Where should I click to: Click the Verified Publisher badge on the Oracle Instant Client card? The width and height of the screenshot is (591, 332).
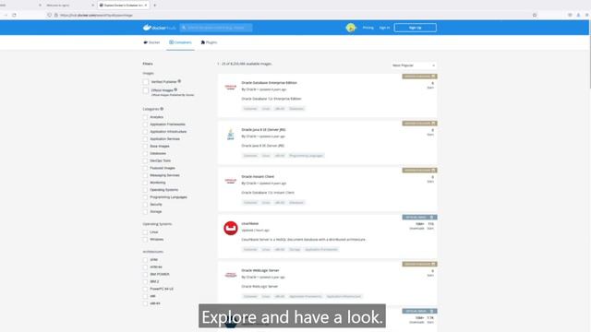point(419,171)
